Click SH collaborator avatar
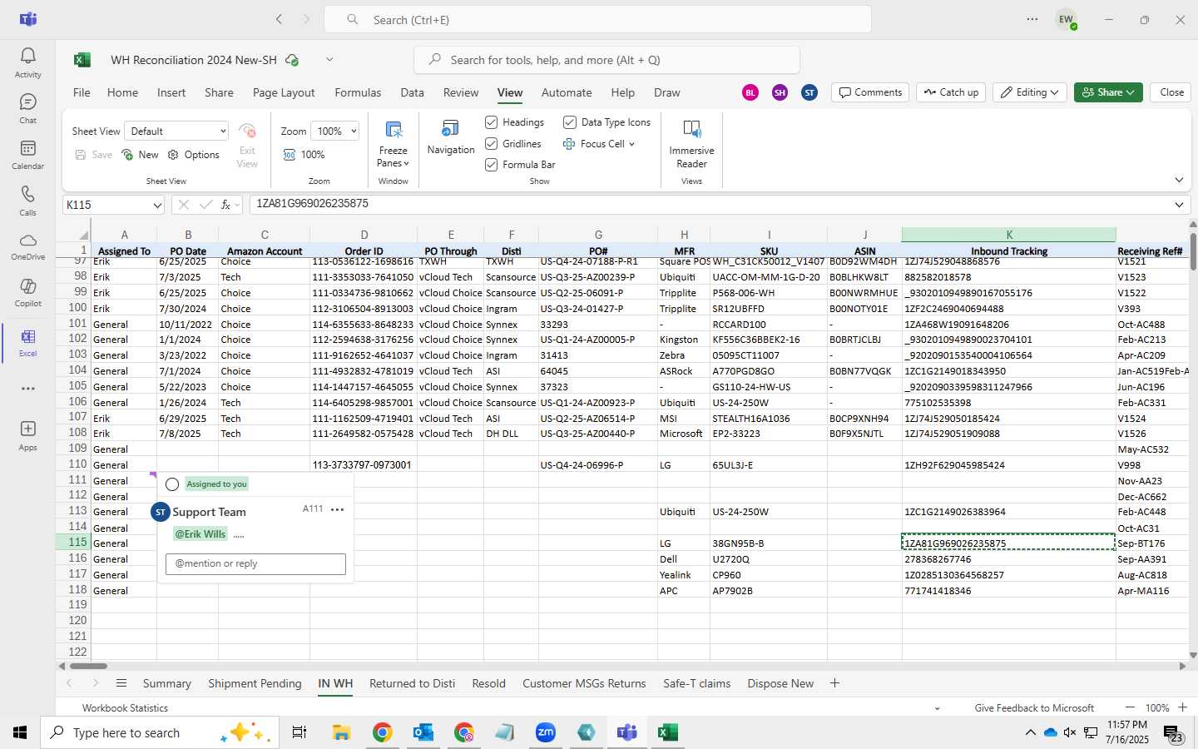This screenshot has width=1198, height=749. click(x=780, y=92)
